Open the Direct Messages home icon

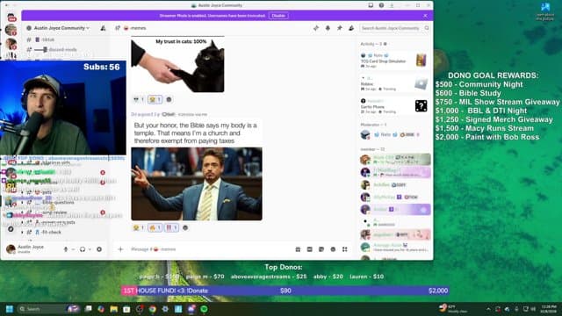coord(11,17)
